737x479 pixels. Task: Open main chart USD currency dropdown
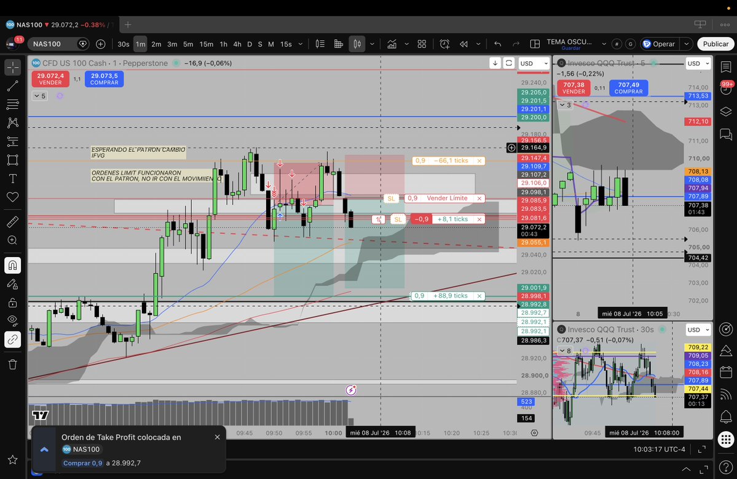(x=534, y=63)
